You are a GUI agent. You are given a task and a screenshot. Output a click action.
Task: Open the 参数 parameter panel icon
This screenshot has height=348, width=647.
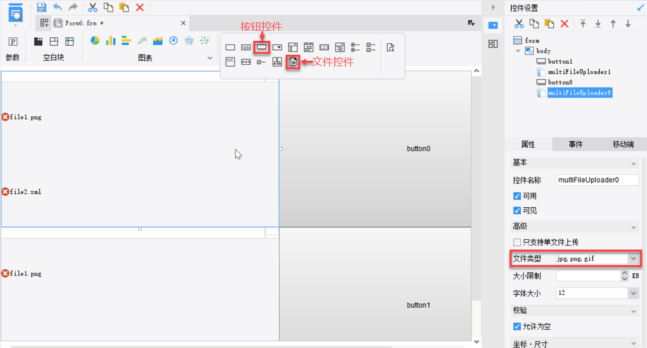point(13,42)
